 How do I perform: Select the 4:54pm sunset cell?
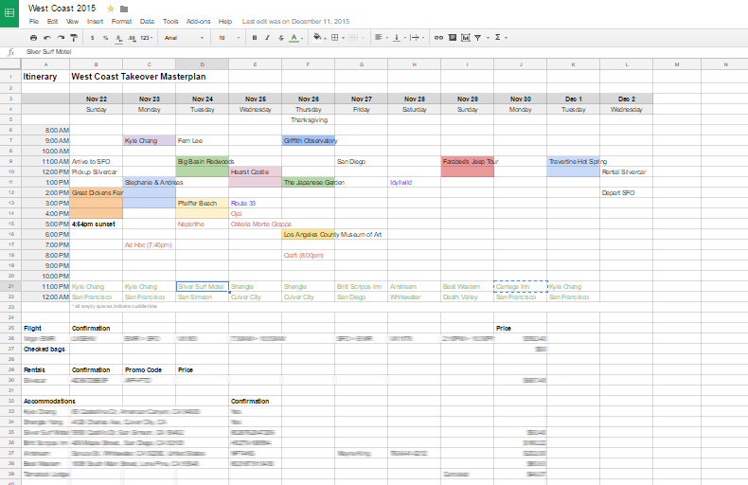point(97,224)
